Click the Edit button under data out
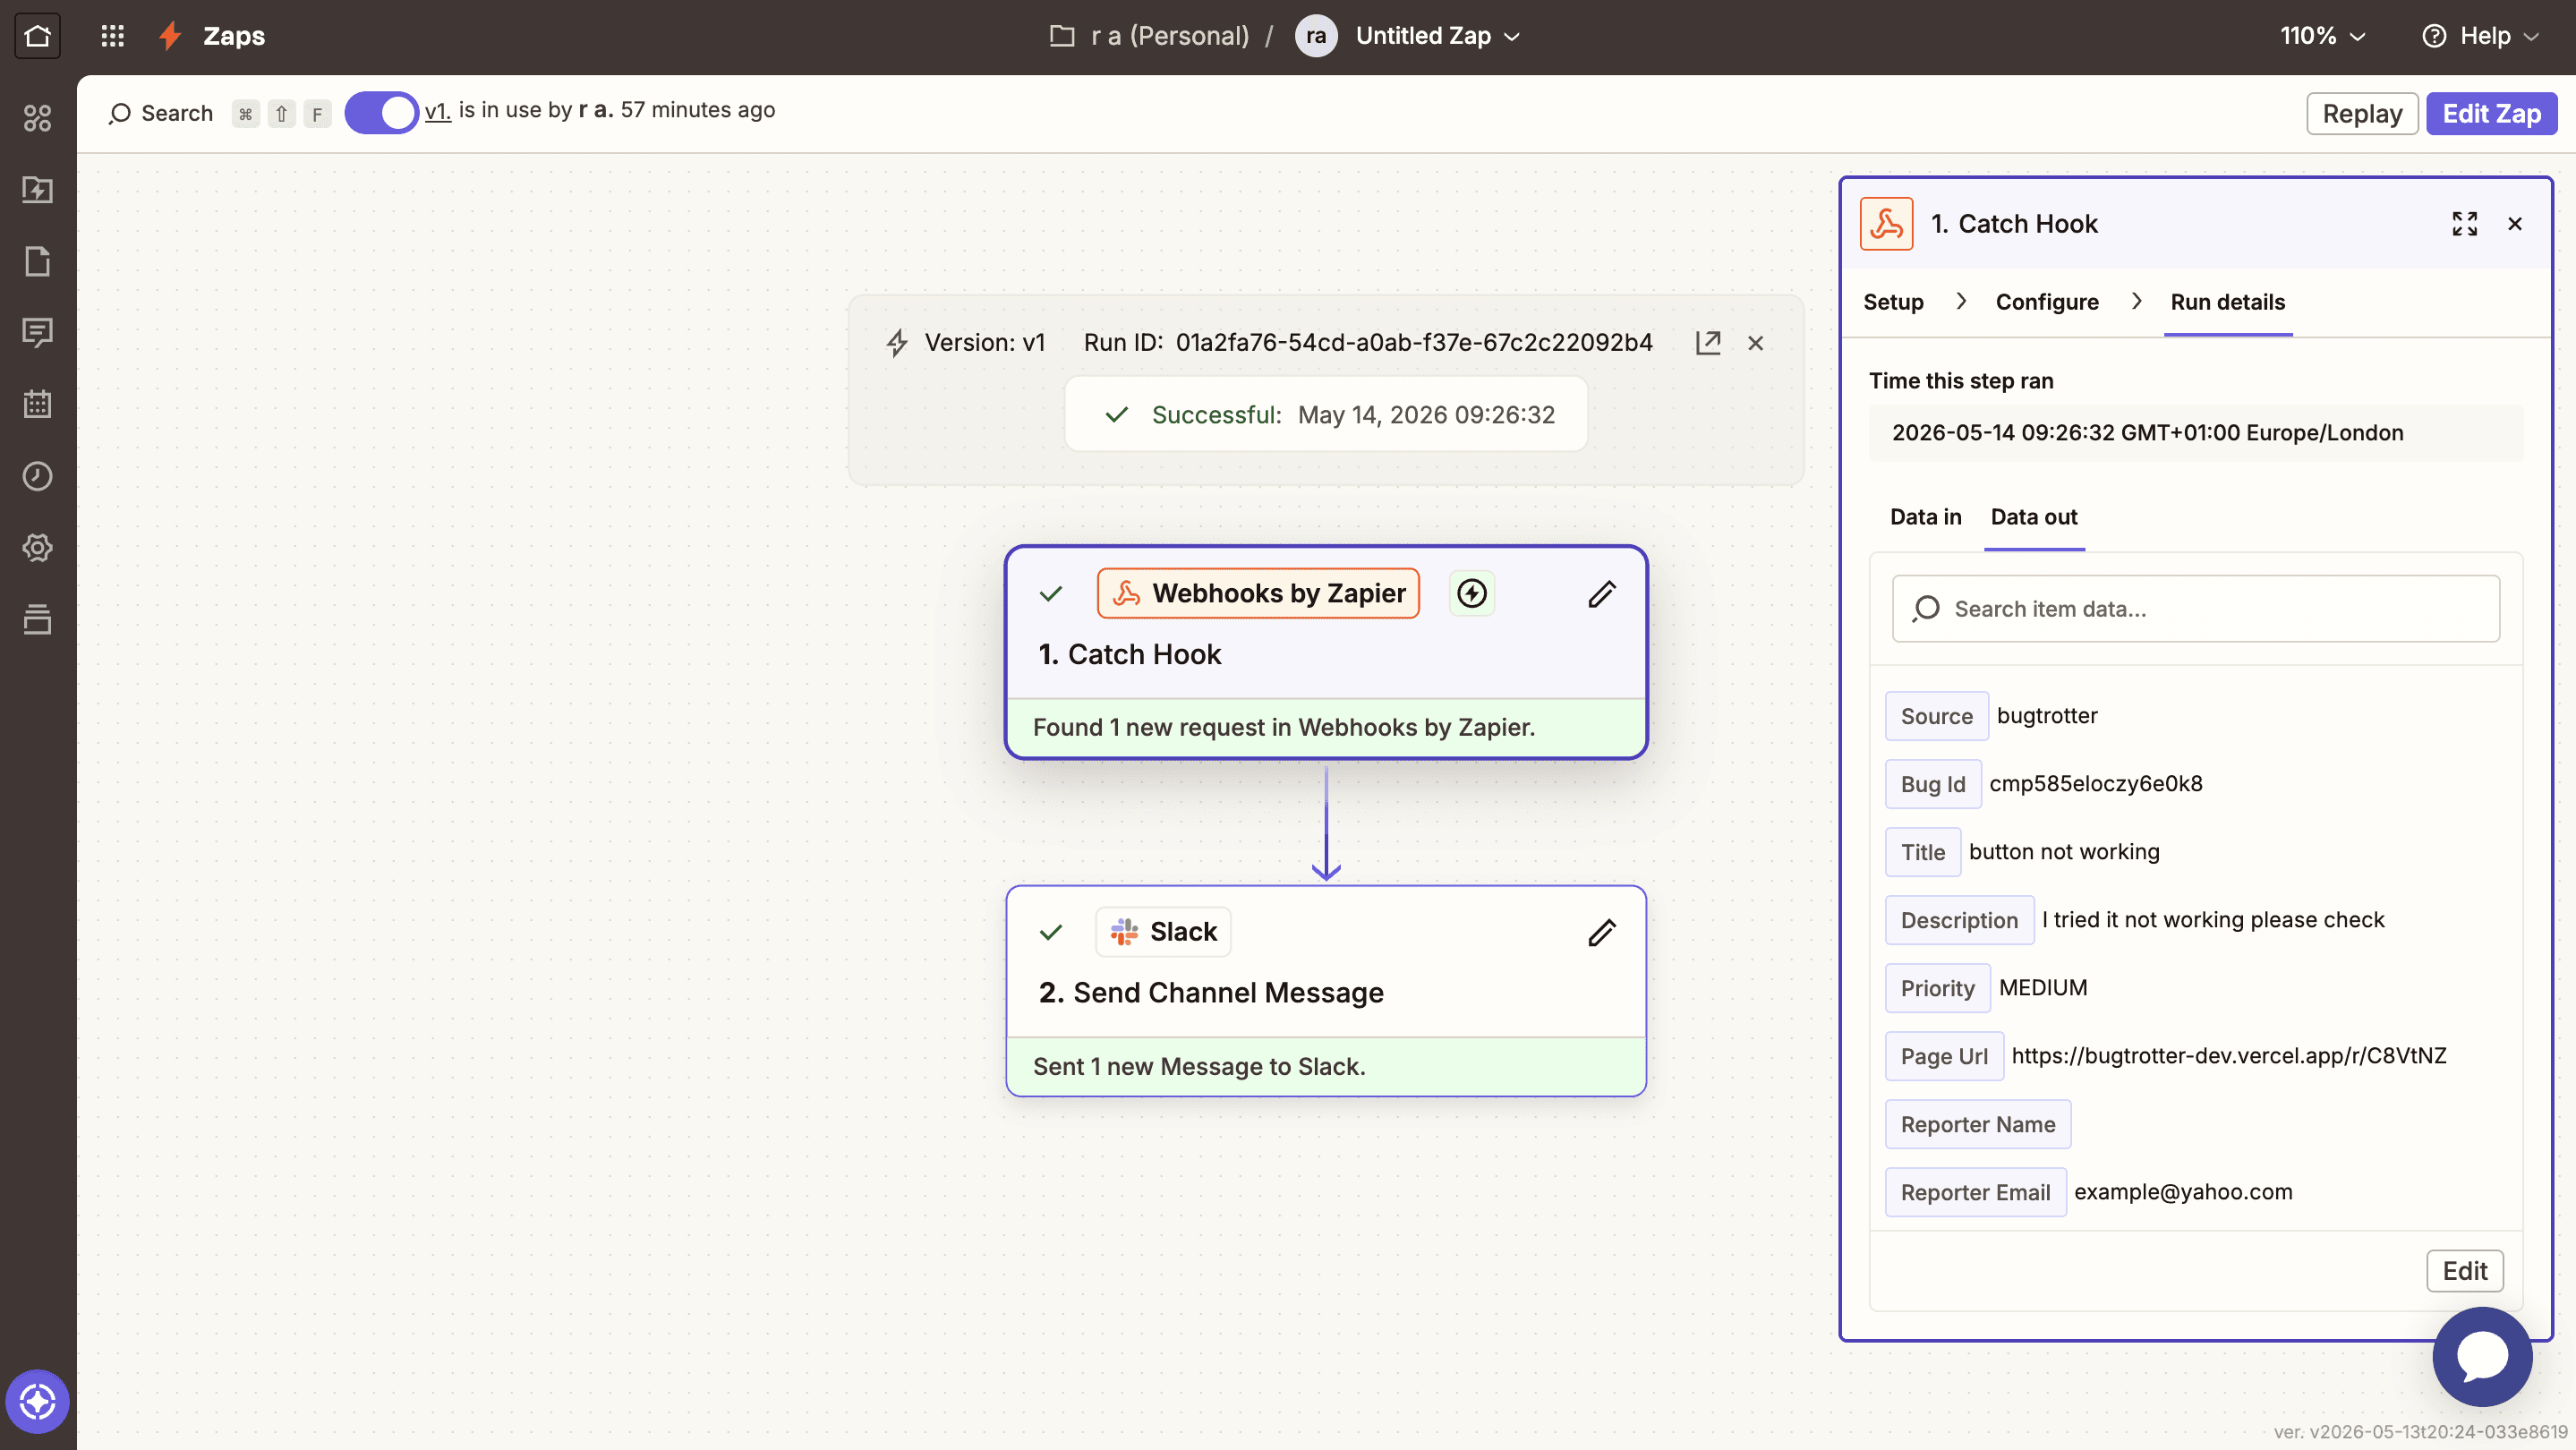Image resolution: width=2576 pixels, height=1450 pixels. 2465,1271
